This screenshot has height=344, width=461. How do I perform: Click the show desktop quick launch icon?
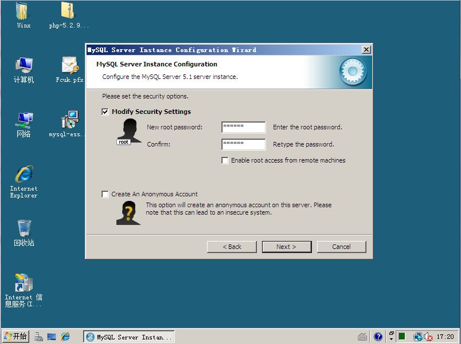pos(52,337)
